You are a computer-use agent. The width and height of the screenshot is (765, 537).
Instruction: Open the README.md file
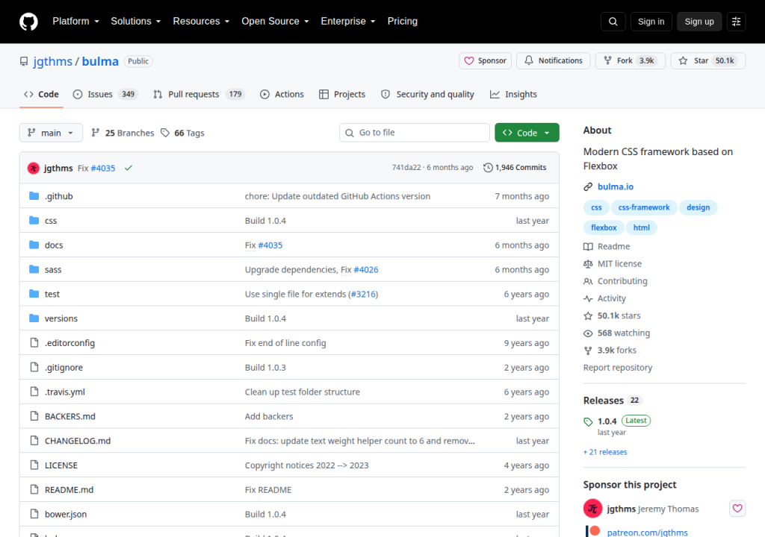69,490
